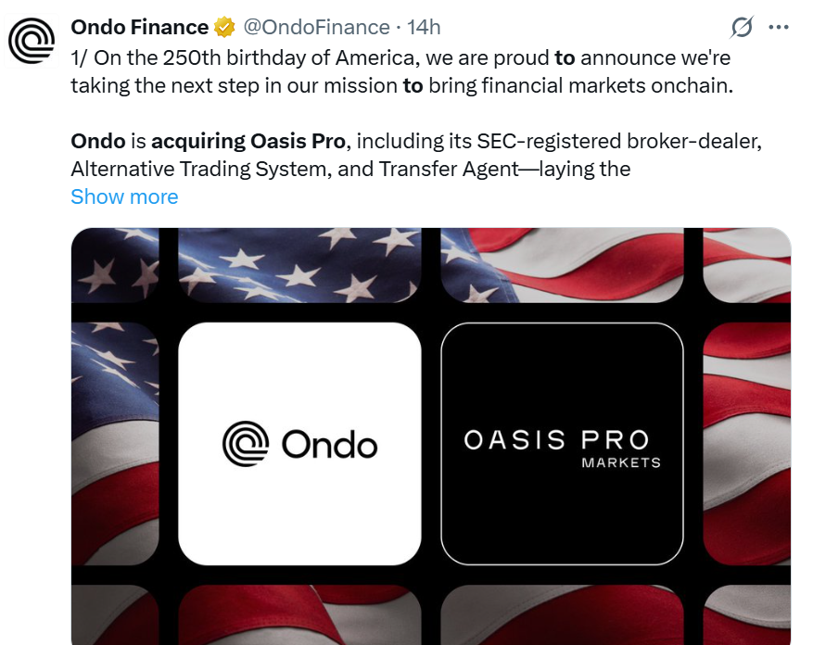The width and height of the screenshot is (813, 645).
Task: Click the 14h post timestamp
Action: [x=424, y=27]
